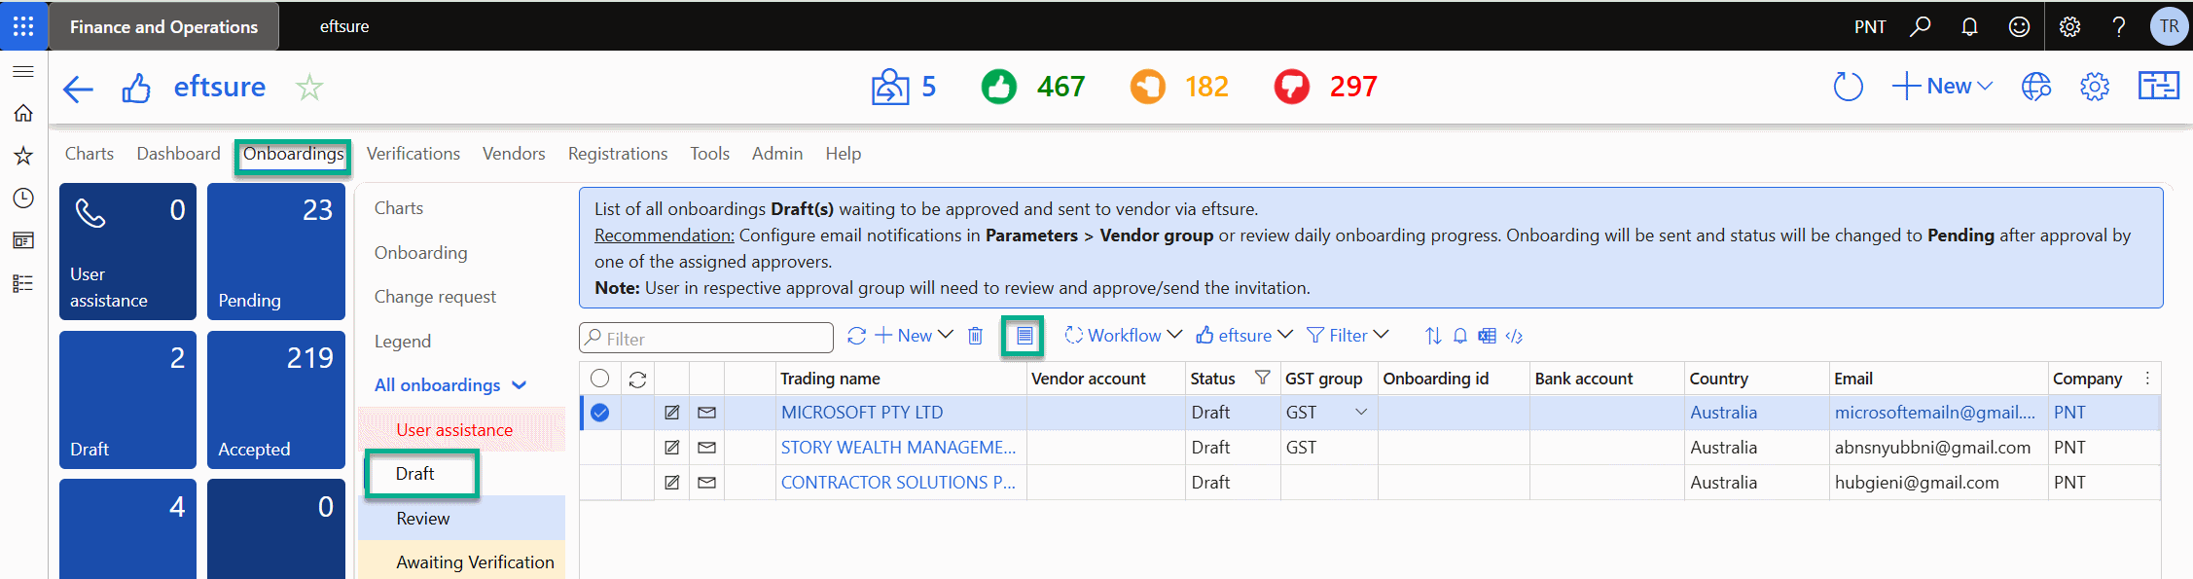Open the globe icon in header
The image size is (2193, 579).
[2035, 87]
